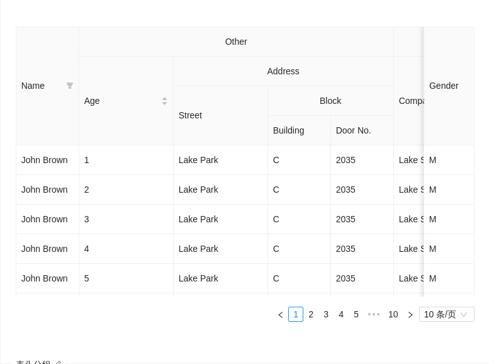
Task: Go to the previous page arrow
Action: click(x=281, y=315)
